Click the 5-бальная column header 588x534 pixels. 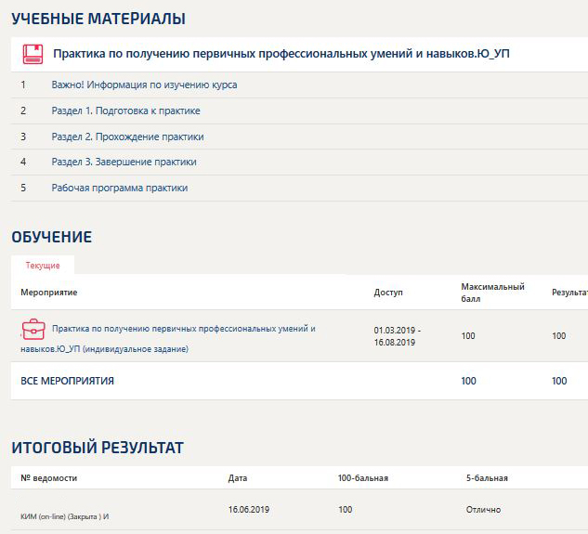tap(487, 478)
